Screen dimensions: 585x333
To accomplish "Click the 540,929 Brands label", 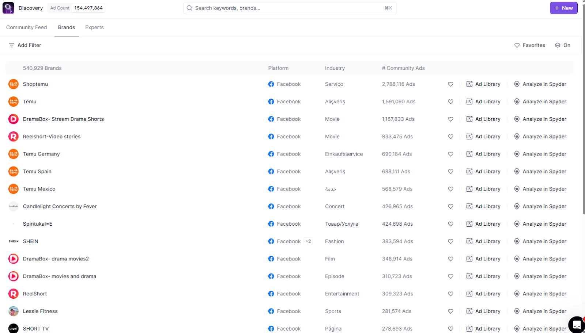I will click(42, 68).
